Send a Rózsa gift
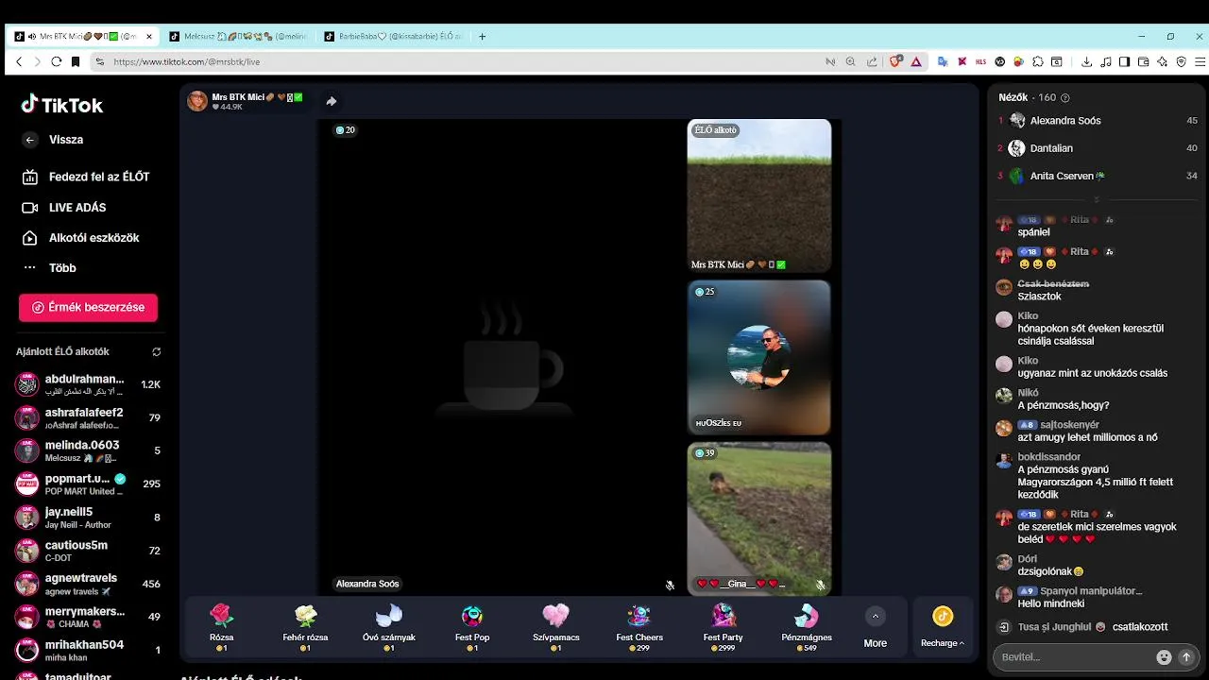The height and width of the screenshot is (680, 1209). [x=221, y=627]
